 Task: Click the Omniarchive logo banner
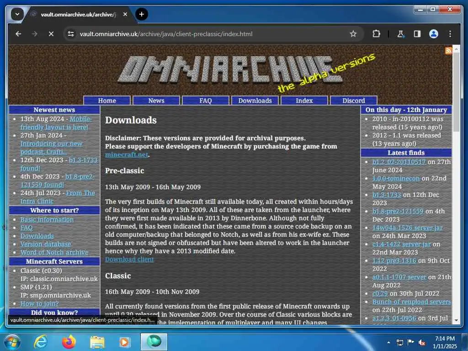point(230,69)
